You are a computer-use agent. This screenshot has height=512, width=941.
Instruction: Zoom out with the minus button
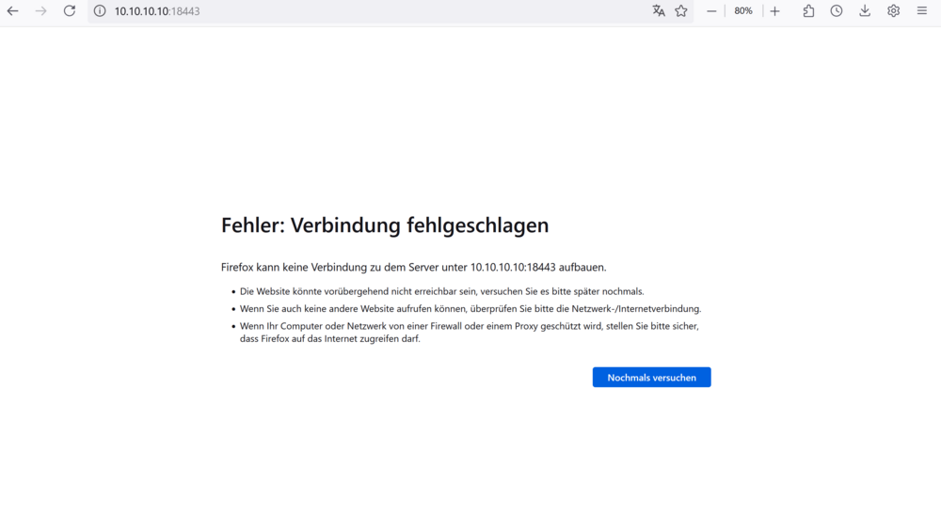pyautogui.click(x=711, y=11)
